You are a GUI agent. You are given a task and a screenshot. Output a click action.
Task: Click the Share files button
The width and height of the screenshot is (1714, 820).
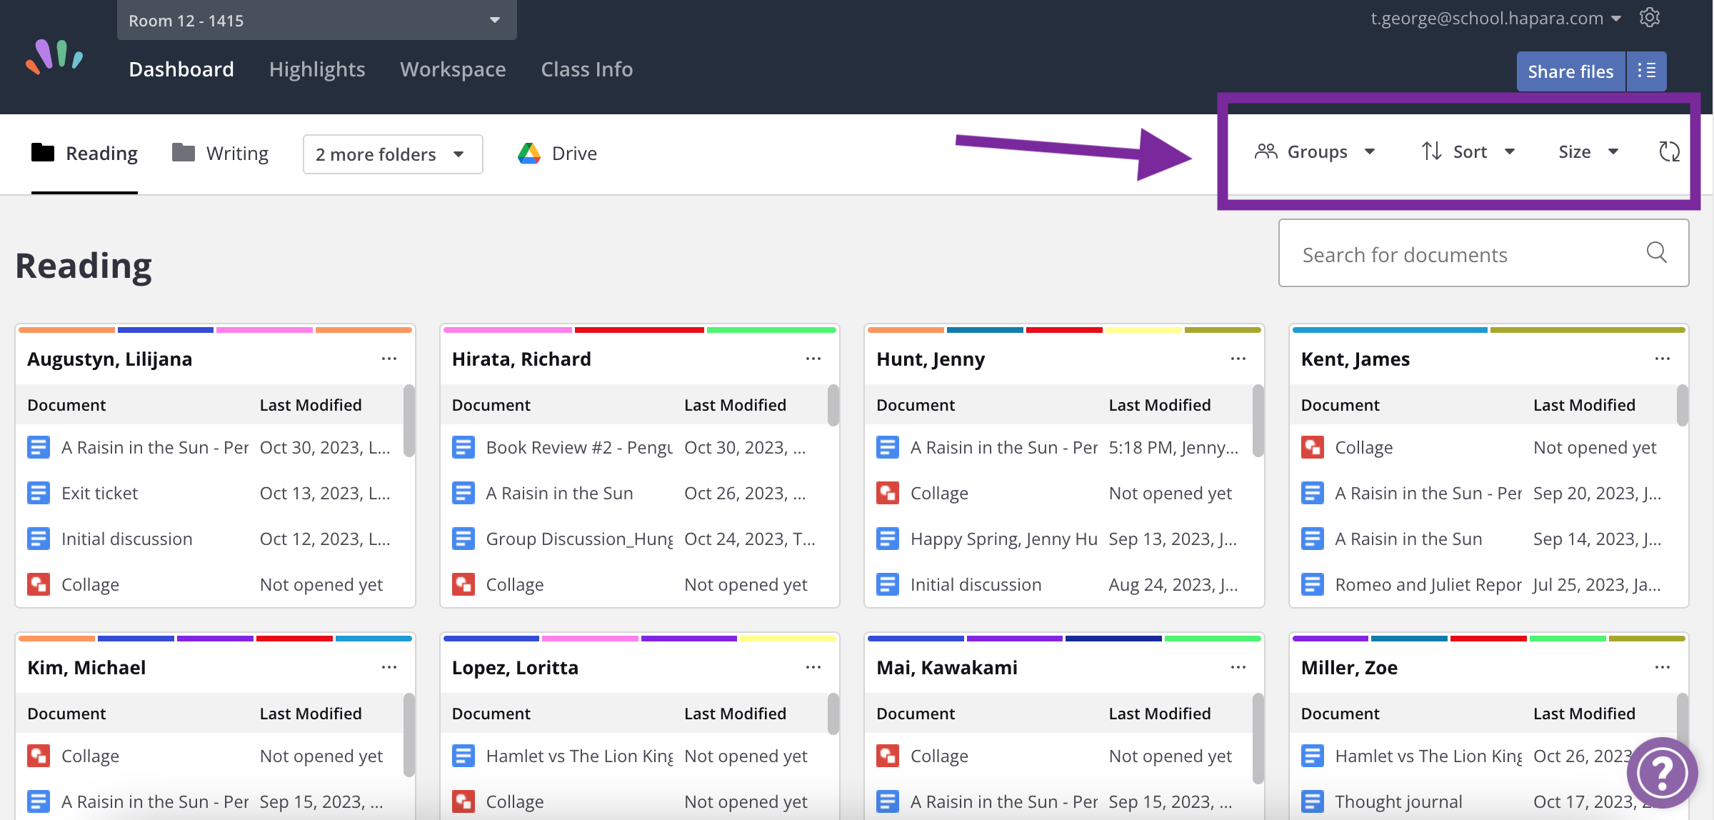click(x=1570, y=71)
